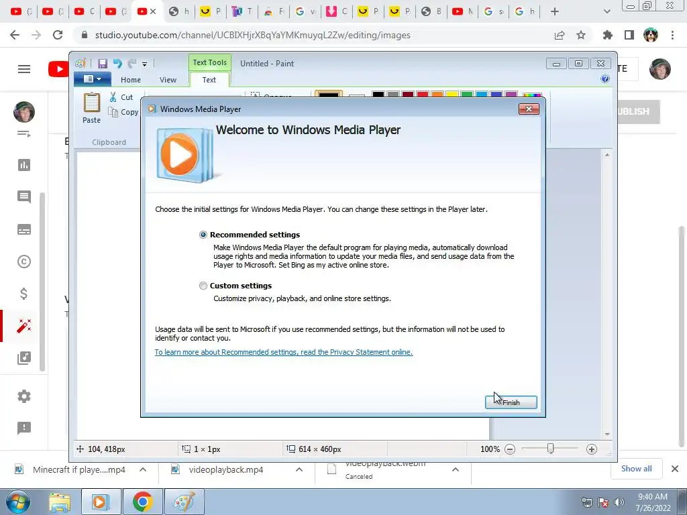Open Settings gear in Studio sidebar
Viewport: 687px width, 515px height.
pos(24,396)
